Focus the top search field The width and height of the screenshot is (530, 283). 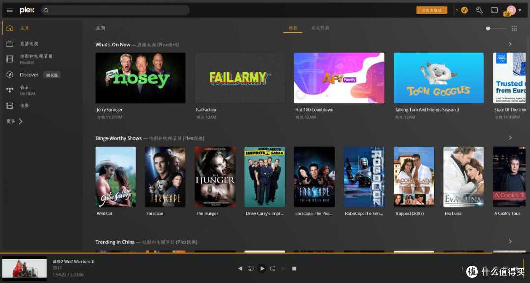[115, 10]
